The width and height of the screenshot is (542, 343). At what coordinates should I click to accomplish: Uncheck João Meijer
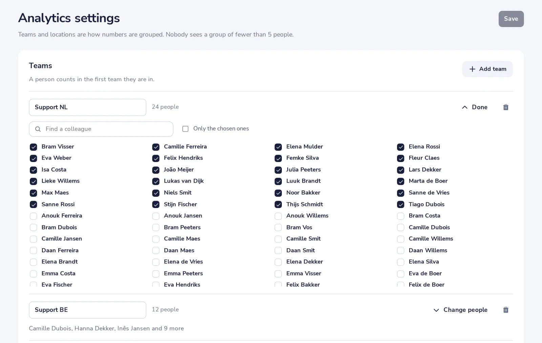click(x=156, y=170)
